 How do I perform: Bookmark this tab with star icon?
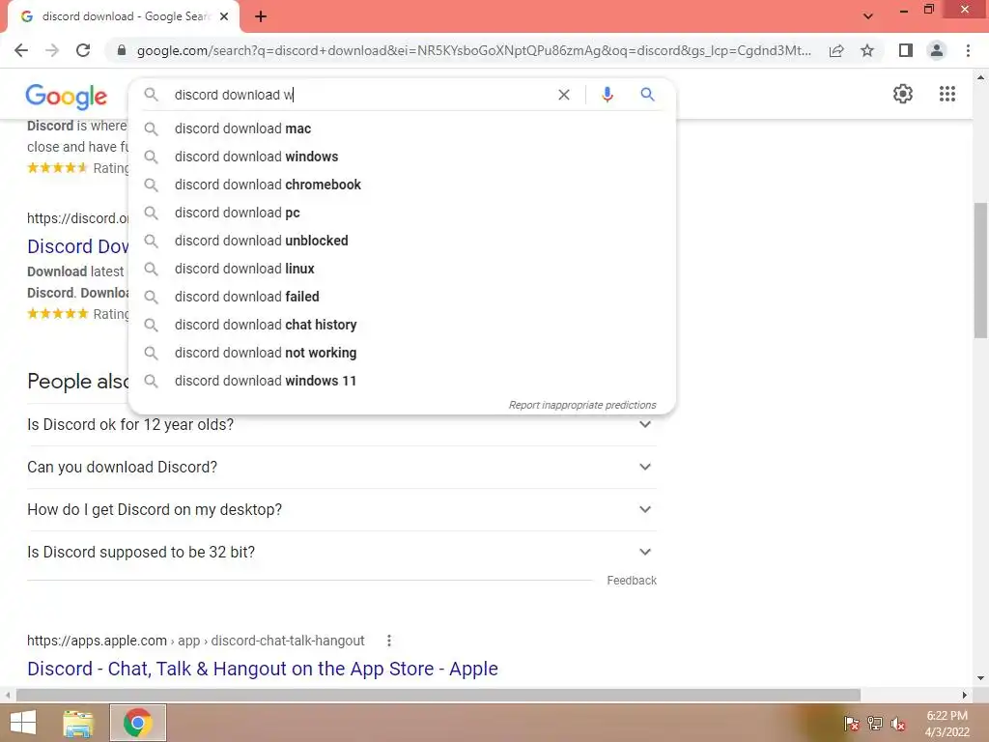point(867,50)
